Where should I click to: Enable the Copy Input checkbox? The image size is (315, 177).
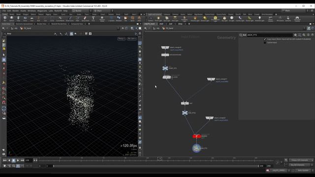(265, 39)
